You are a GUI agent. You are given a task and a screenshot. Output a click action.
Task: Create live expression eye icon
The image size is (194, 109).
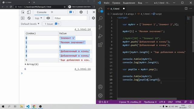[48, 18]
